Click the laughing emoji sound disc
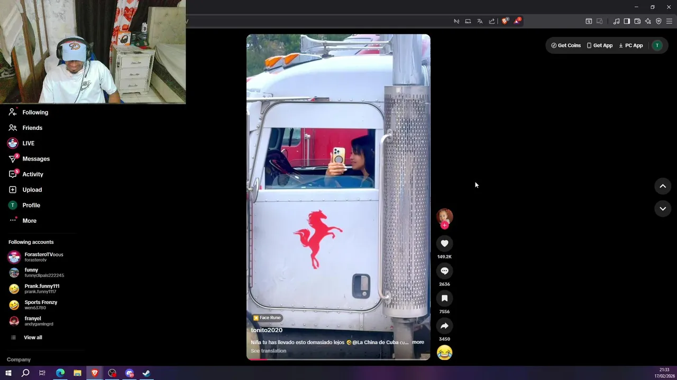The image size is (677, 380). tap(444, 352)
